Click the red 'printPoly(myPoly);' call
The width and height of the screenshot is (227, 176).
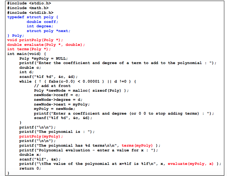coord(41,137)
